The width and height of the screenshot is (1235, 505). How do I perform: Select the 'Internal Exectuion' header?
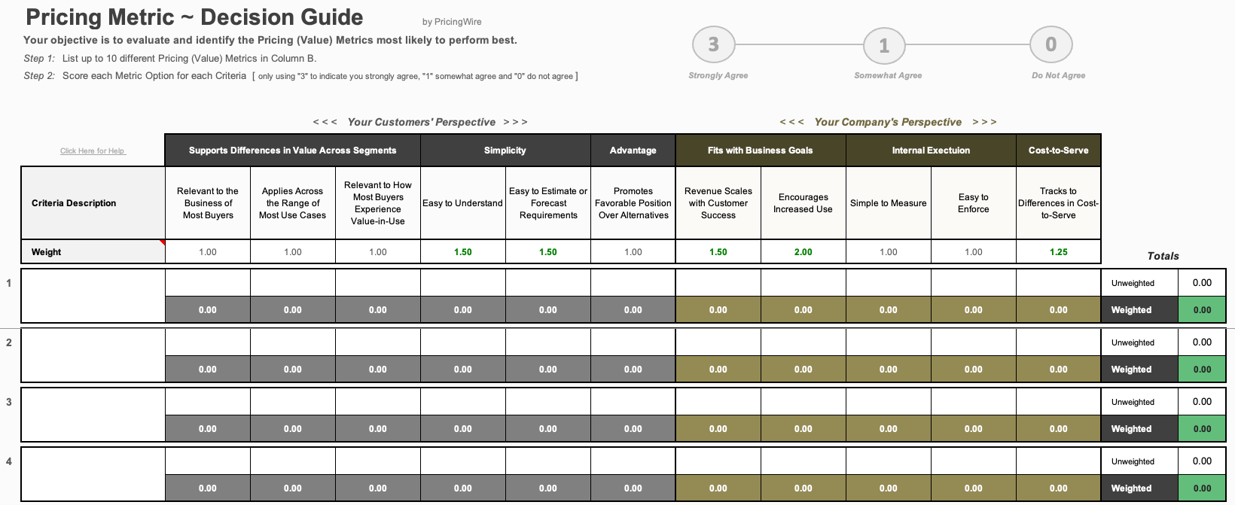[931, 151]
